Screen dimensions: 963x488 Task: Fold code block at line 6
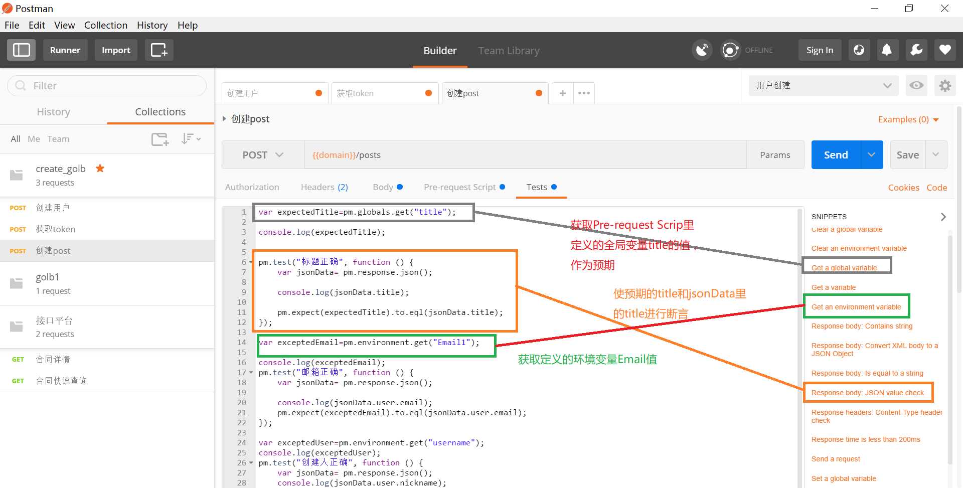click(251, 262)
